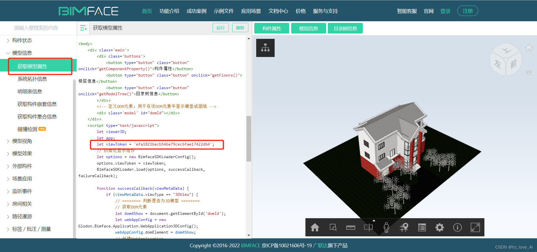537x252 pixels.
Task: Click the model tree structure icon
Action: point(265,47)
